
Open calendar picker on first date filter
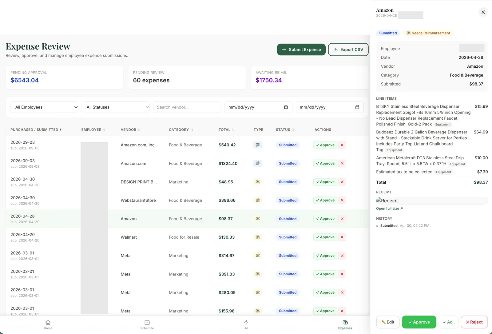click(286, 107)
